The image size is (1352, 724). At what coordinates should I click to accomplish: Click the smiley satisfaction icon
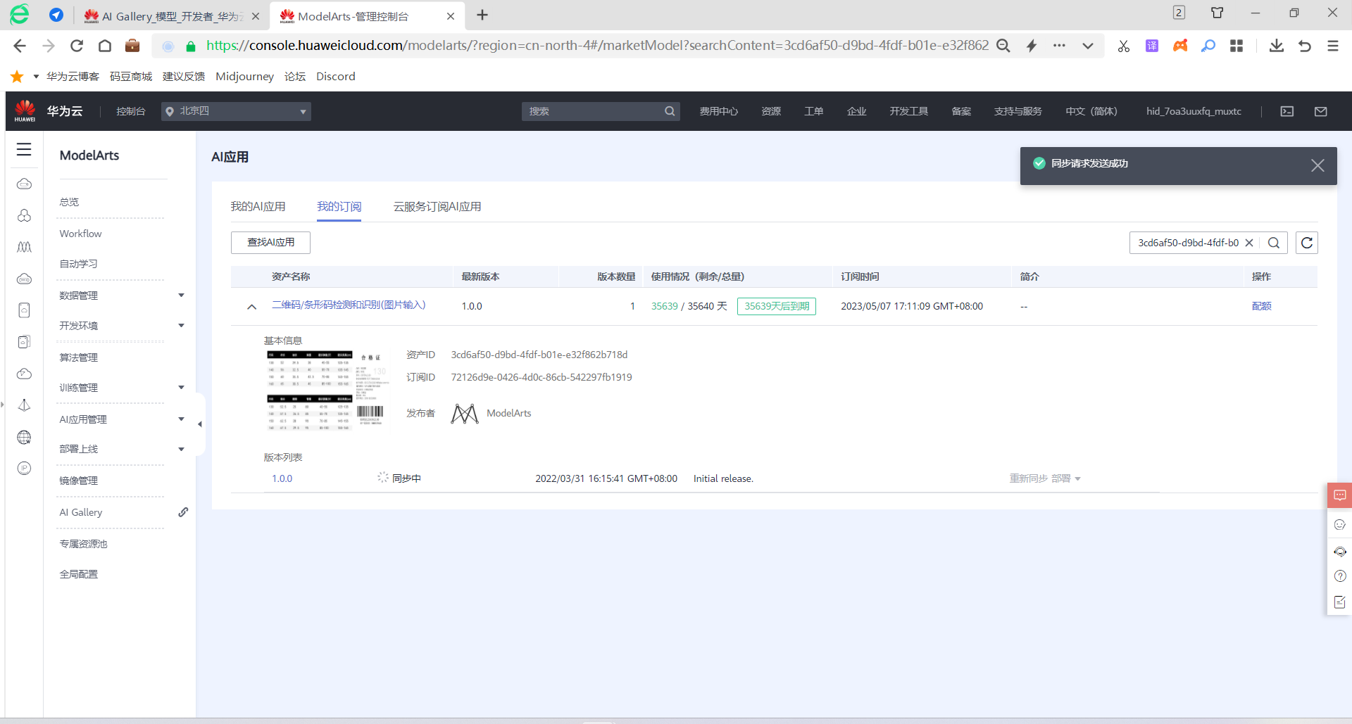1340,524
